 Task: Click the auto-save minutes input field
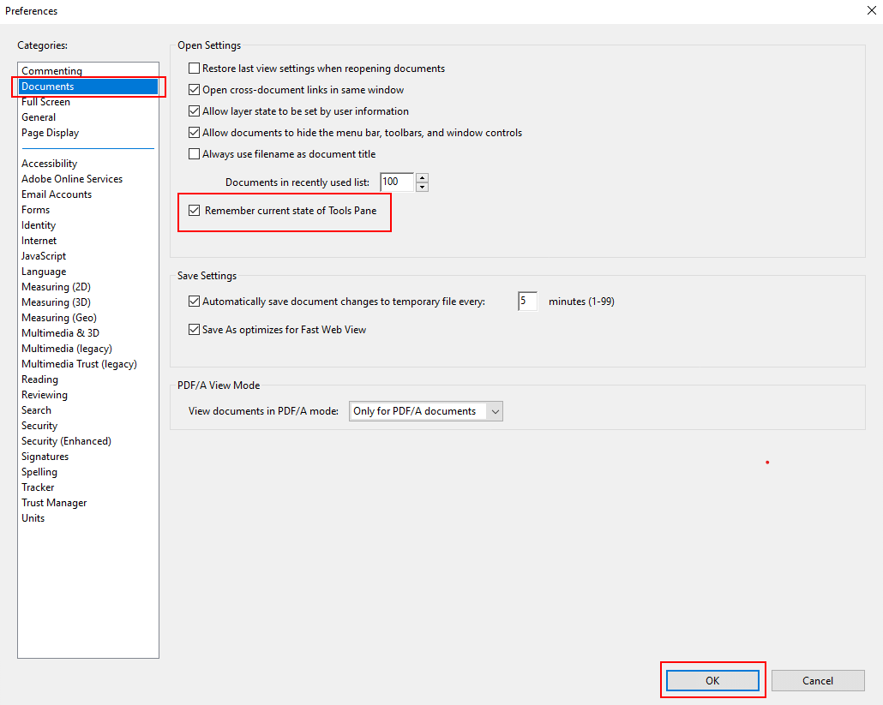click(527, 302)
